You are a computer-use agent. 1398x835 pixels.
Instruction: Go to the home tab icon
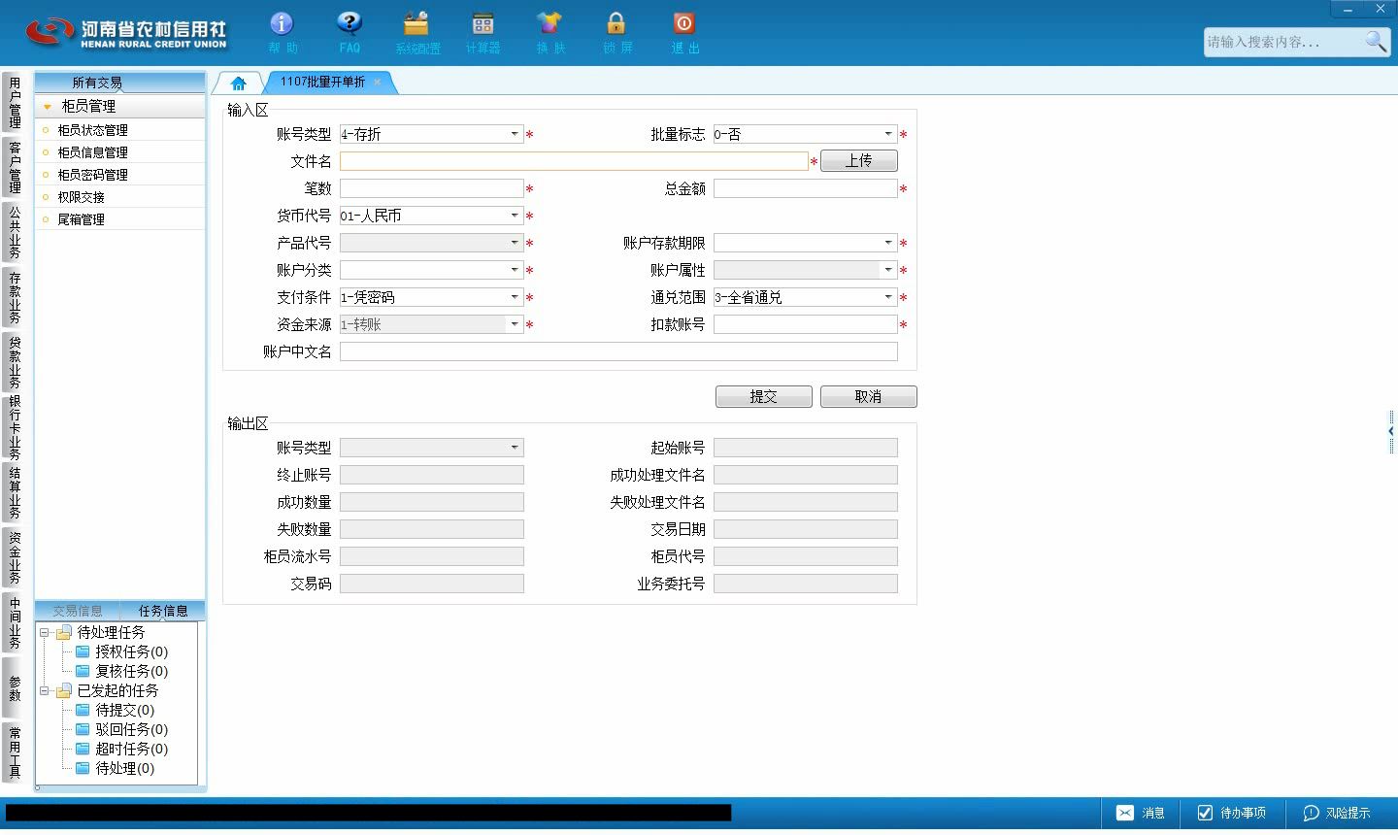pos(239,83)
